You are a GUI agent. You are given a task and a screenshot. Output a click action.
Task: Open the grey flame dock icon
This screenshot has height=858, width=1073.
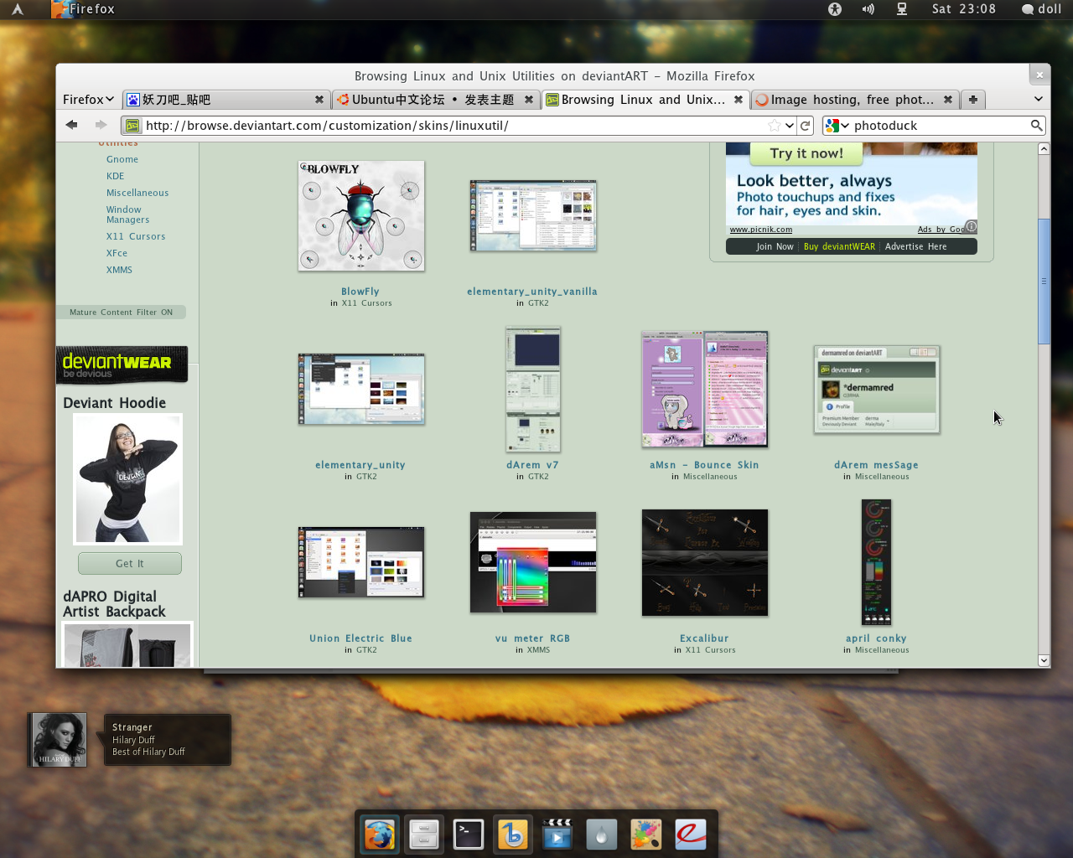(602, 835)
